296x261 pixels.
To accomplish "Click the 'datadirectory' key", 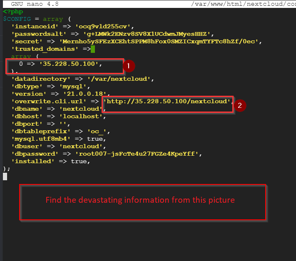I will pos(41,79).
